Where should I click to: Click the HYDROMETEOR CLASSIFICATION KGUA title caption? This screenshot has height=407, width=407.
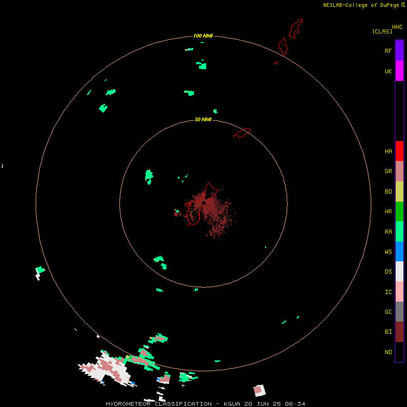click(x=205, y=404)
